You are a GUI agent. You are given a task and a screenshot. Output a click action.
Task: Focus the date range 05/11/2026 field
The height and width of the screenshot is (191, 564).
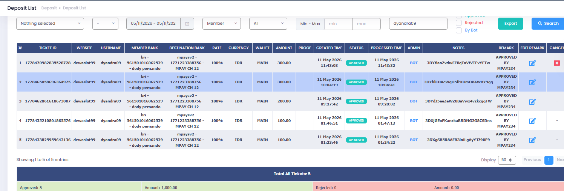[153, 23]
